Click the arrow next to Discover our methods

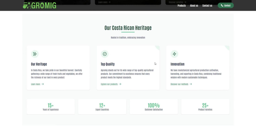point(191,84)
